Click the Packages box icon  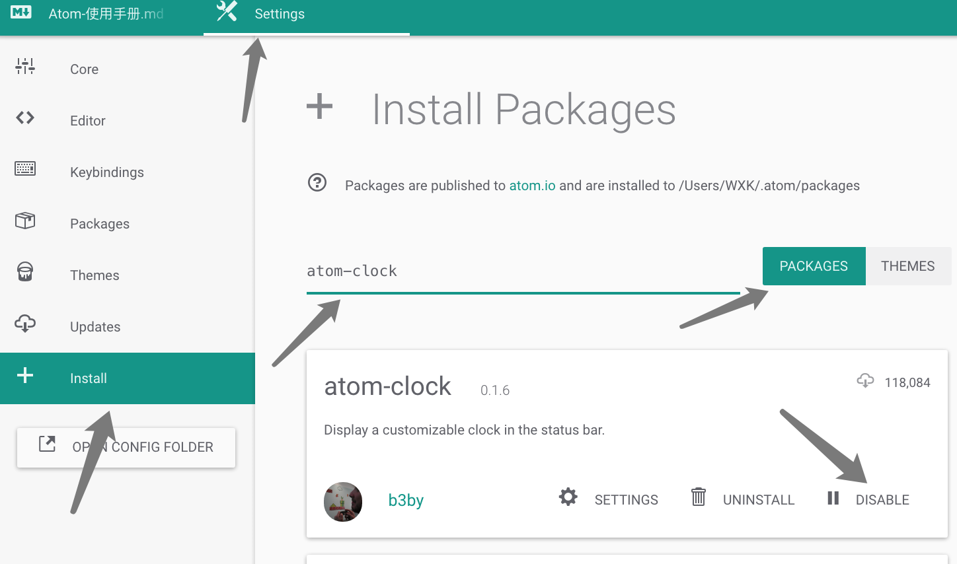(25, 221)
